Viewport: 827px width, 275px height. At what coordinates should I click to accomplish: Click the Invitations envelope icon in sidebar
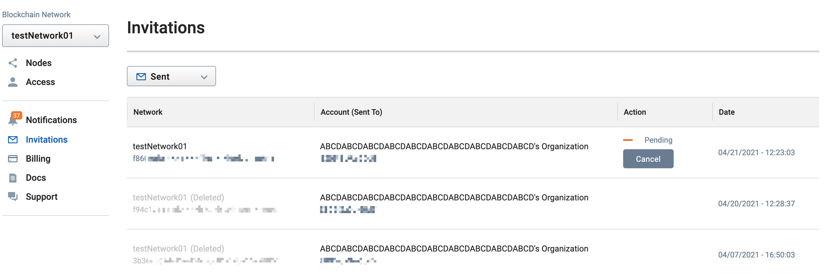click(x=13, y=140)
